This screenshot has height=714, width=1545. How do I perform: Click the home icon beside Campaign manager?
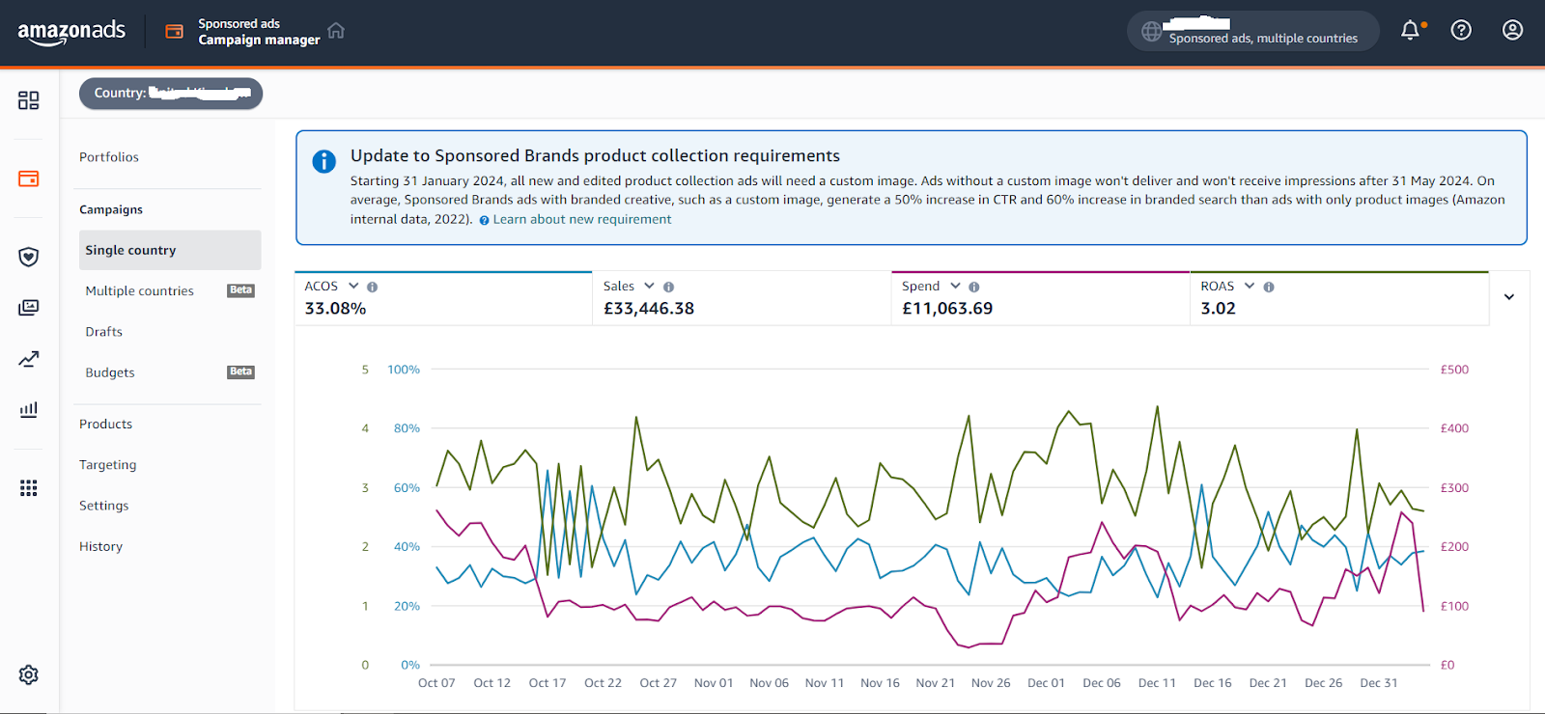[x=336, y=31]
